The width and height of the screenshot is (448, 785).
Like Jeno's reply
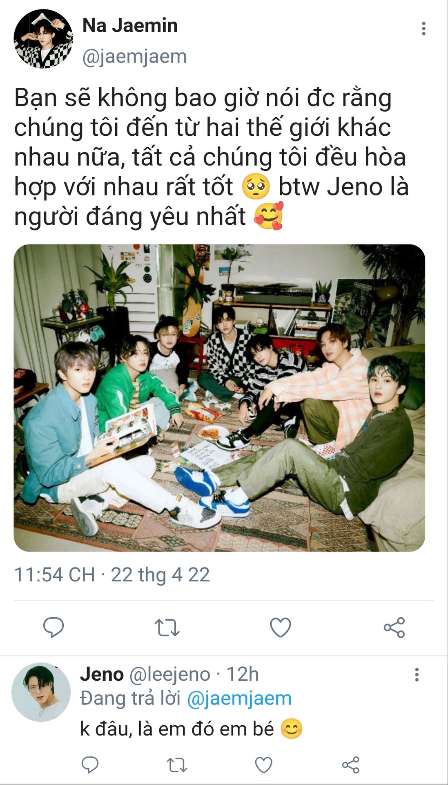click(263, 765)
